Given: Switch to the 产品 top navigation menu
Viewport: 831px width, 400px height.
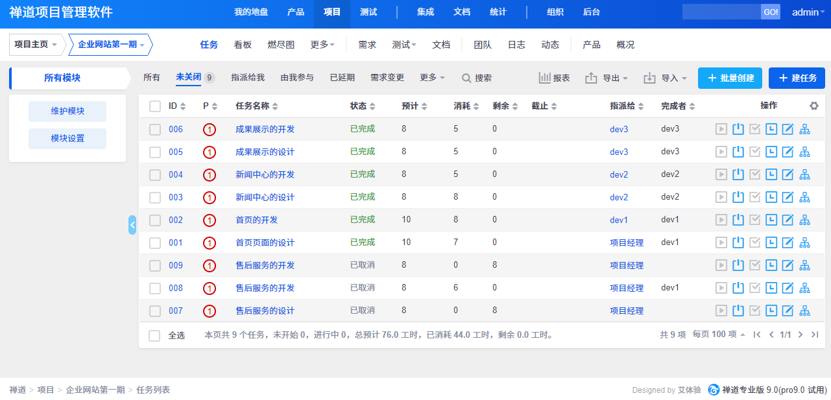Looking at the screenshot, I should click(296, 12).
